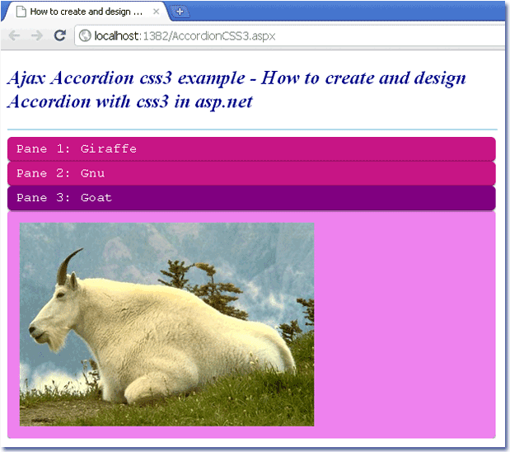Click the page icon on the tab
Image resolution: width=510 pixels, height=452 pixels.
[21, 12]
